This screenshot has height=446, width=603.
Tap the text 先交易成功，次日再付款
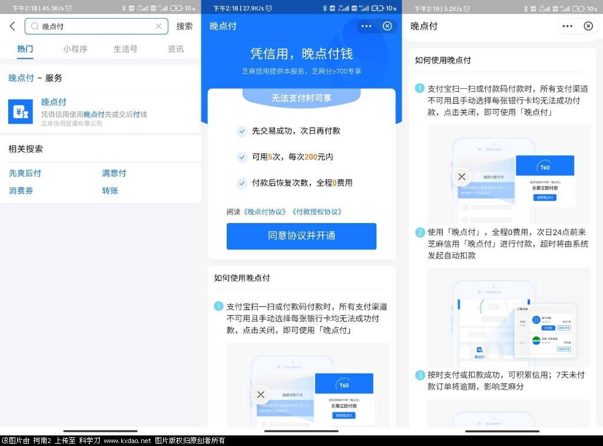tap(296, 131)
